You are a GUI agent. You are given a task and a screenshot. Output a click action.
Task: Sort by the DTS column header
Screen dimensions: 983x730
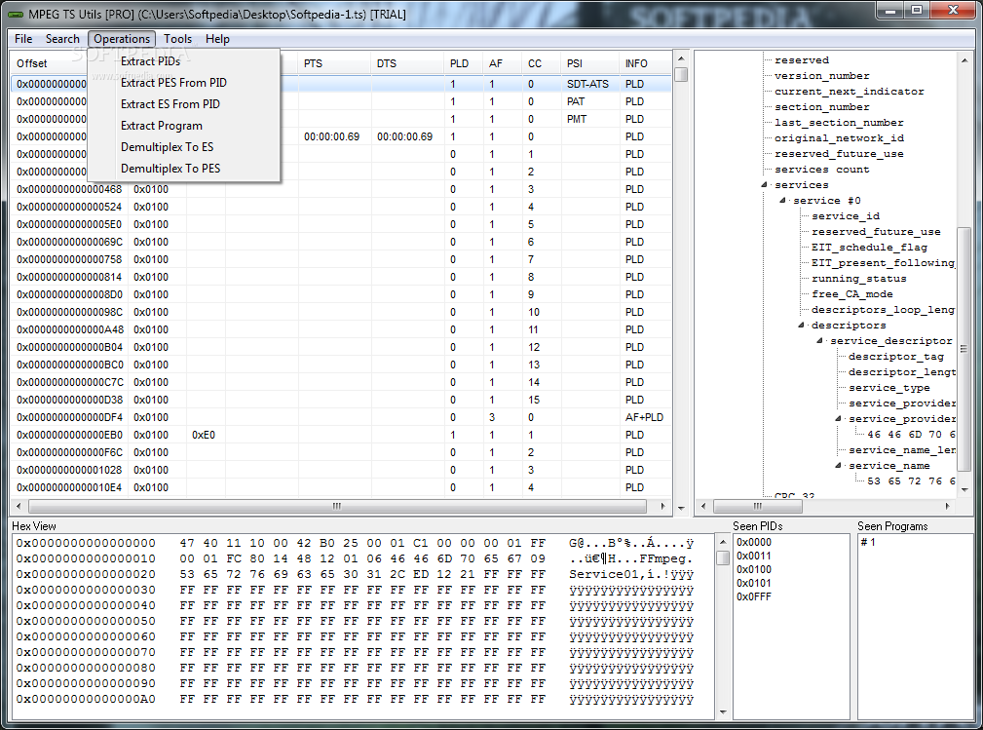point(407,63)
